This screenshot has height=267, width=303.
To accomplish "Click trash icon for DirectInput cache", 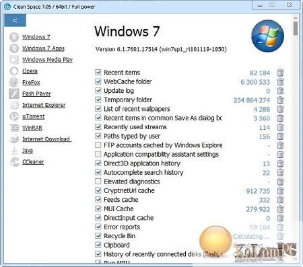I will [280, 218].
